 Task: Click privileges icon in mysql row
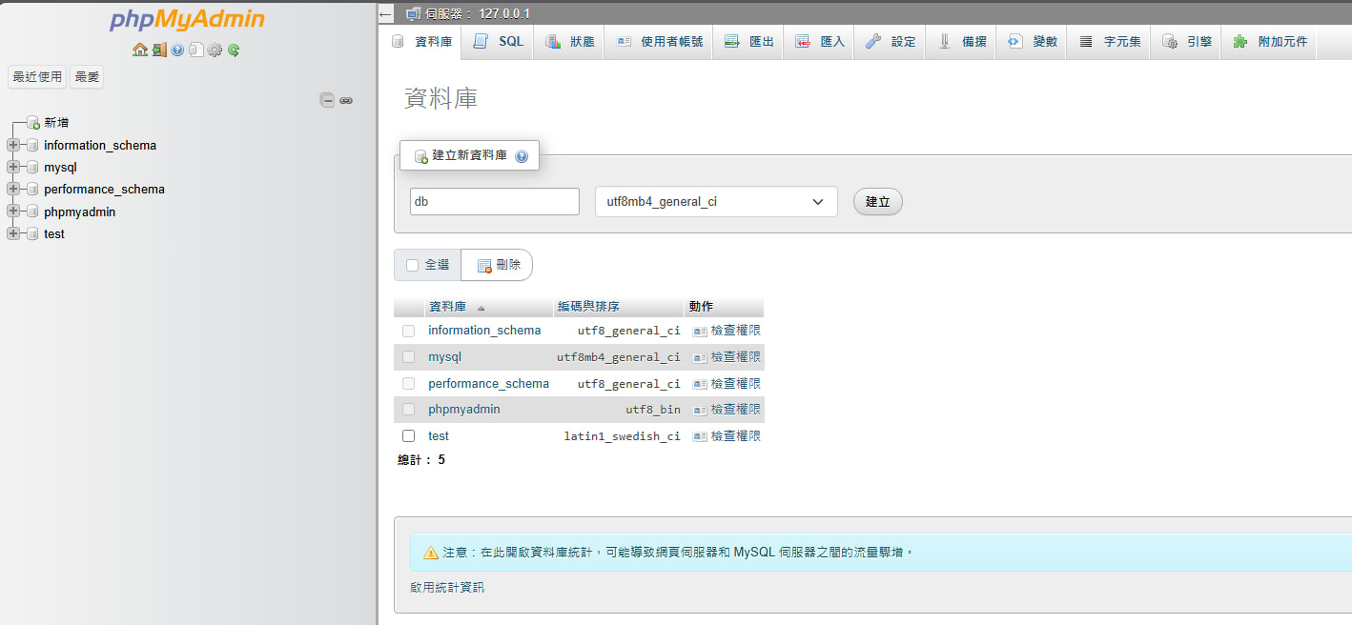click(x=700, y=357)
